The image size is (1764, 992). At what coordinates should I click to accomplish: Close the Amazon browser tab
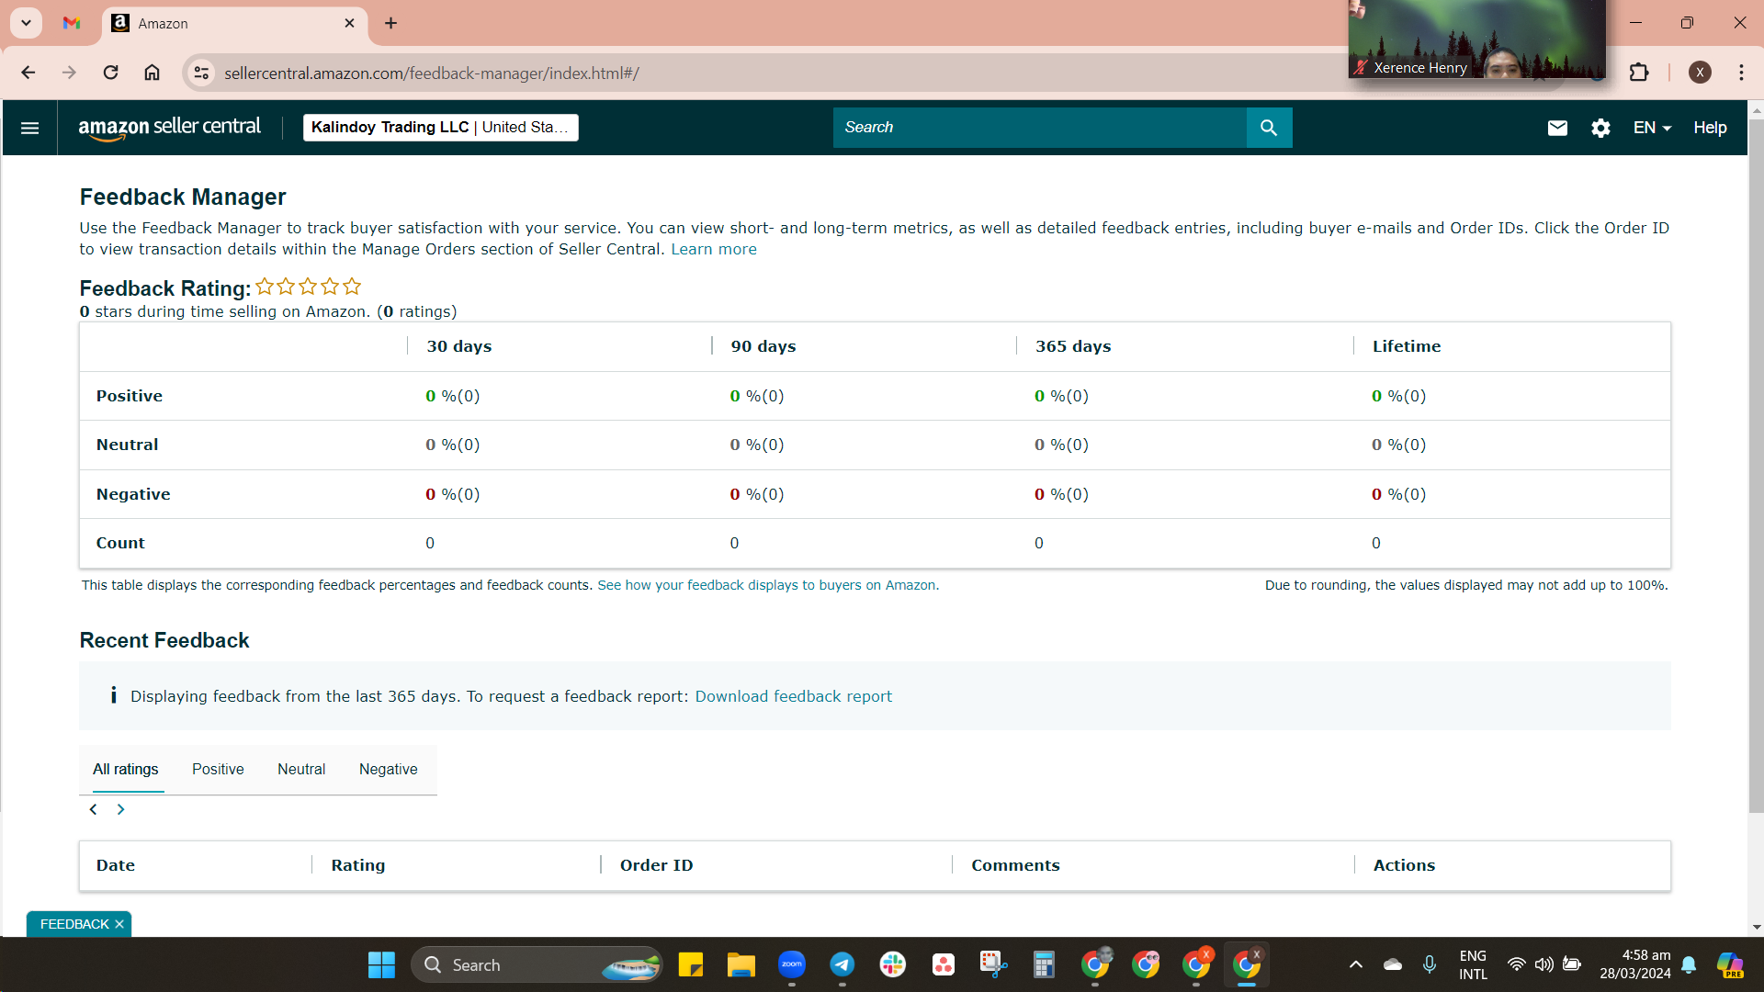click(x=349, y=23)
